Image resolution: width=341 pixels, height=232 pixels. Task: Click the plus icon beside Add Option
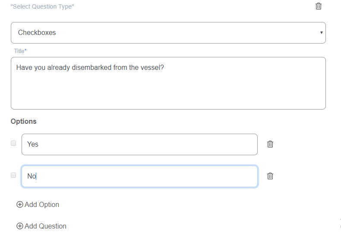(19, 205)
